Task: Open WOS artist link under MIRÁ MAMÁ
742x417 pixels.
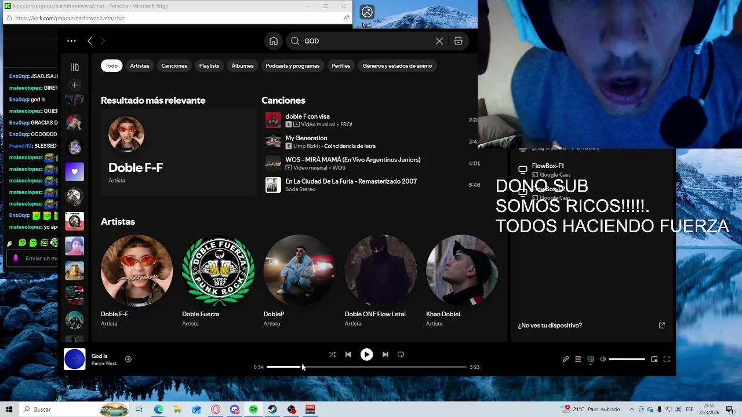Action: coord(339,168)
